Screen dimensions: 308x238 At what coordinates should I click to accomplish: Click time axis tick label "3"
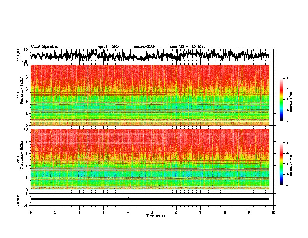103,212
